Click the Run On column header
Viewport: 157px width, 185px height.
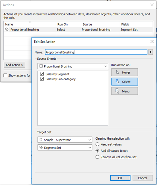click(62, 24)
